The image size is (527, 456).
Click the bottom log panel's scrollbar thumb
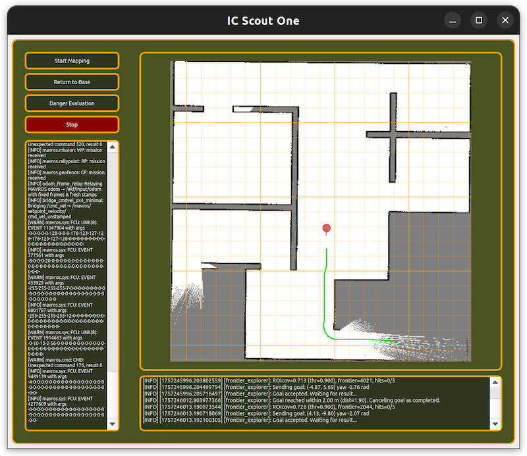click(x=494, y=393)
